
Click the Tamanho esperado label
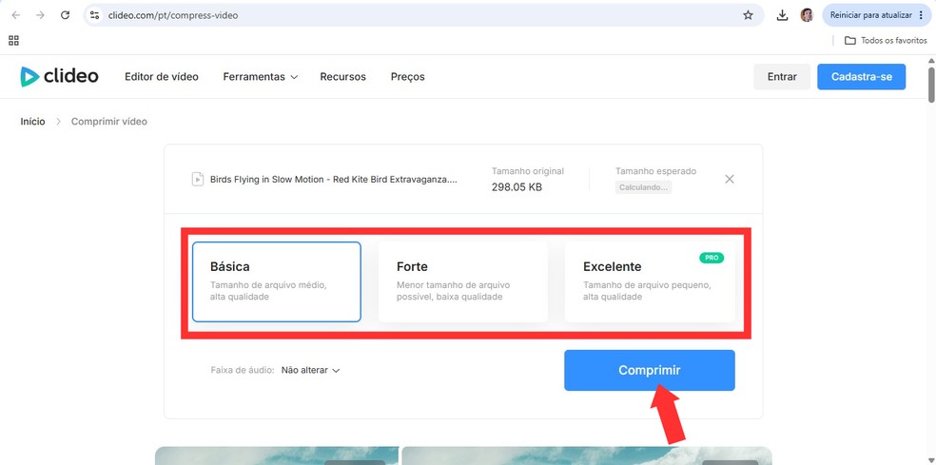click(x=656, y=171)
